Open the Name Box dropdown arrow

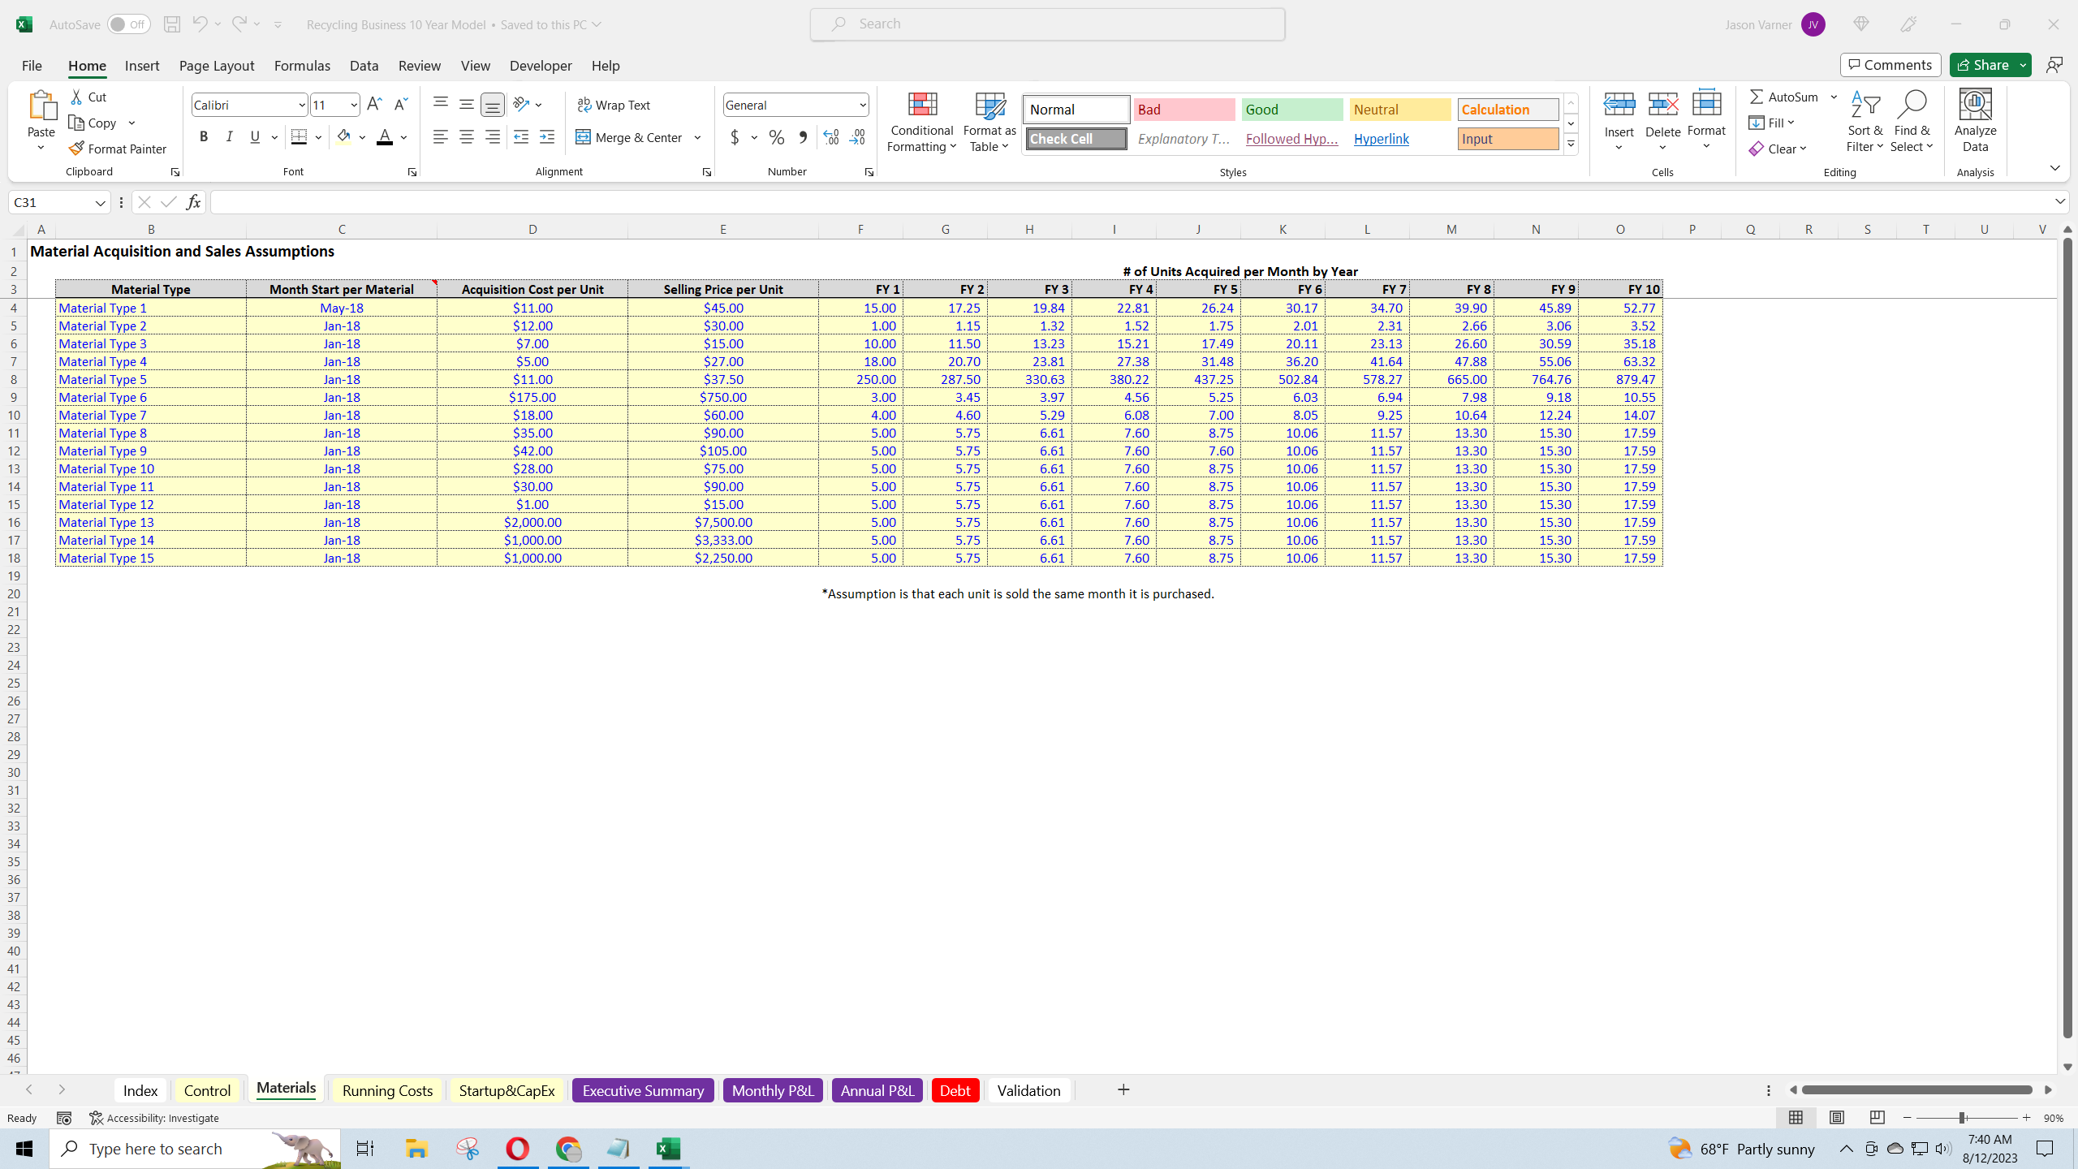click(x=101, y=202)
